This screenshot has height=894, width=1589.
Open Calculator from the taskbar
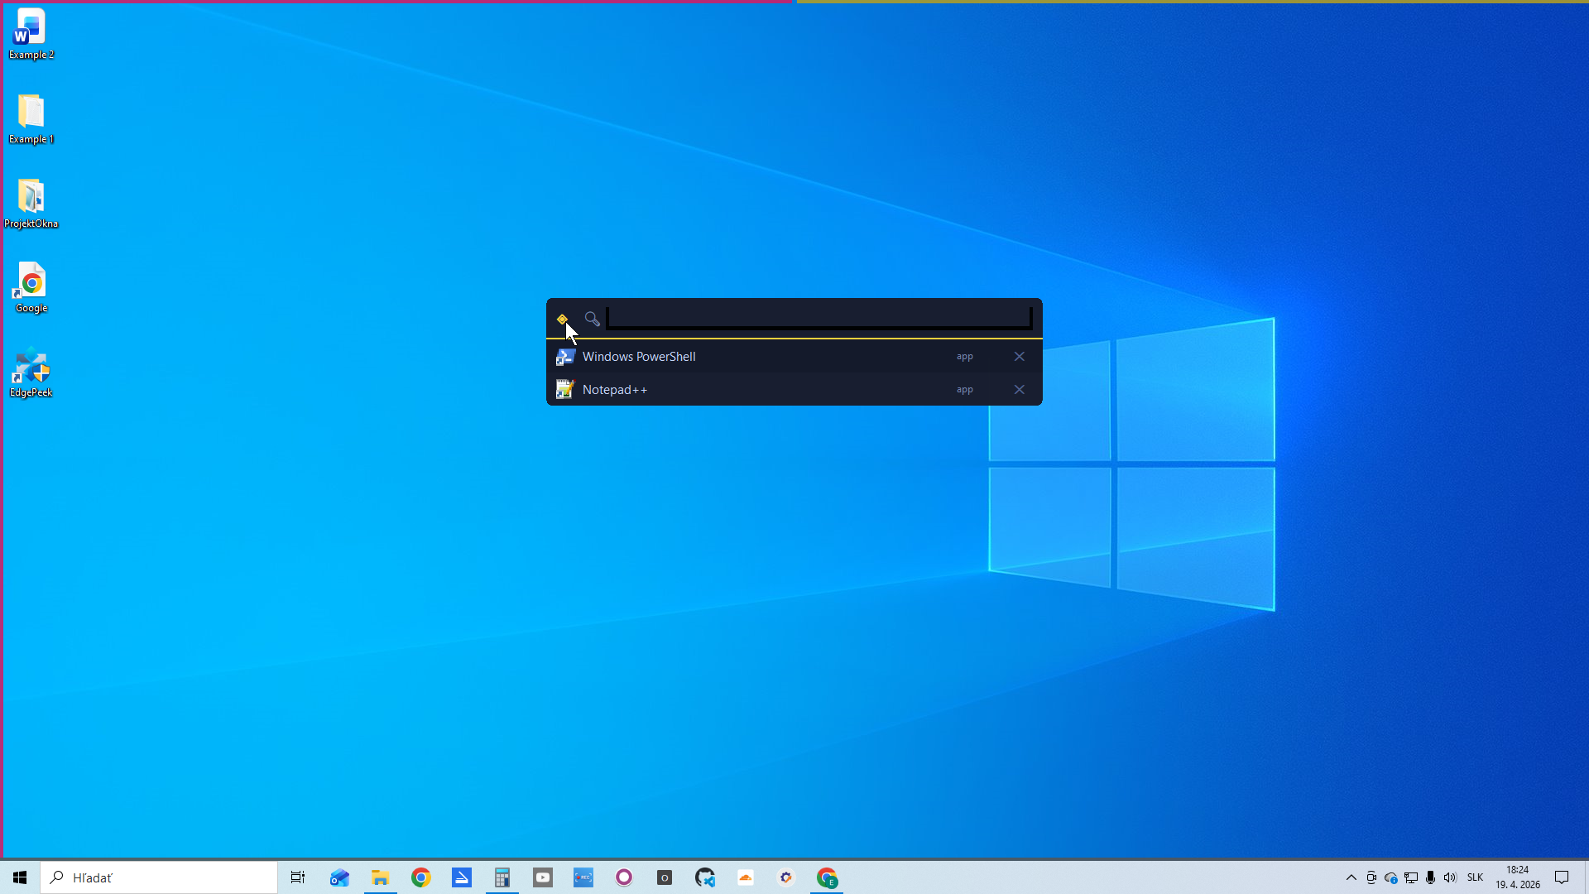pos(502,877)
